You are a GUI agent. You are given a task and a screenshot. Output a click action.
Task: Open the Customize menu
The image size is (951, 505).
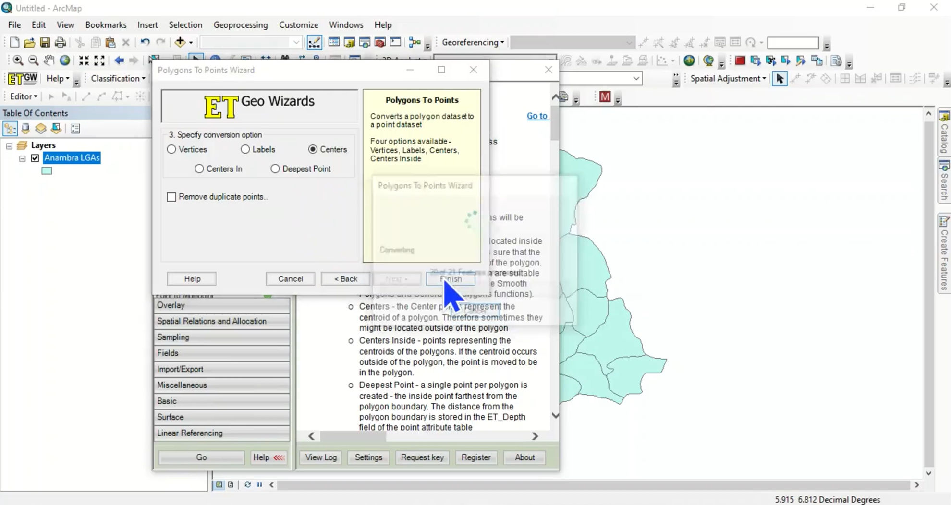298,25
